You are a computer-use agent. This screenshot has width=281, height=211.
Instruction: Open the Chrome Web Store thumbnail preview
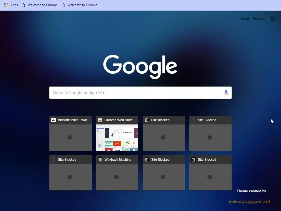[x=117, y=138]
